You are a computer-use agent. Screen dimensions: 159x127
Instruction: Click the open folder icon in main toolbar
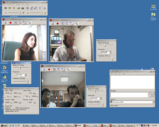18,8
